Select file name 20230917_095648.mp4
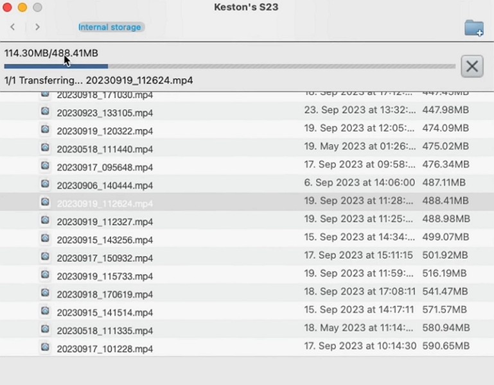 point(105,167)
